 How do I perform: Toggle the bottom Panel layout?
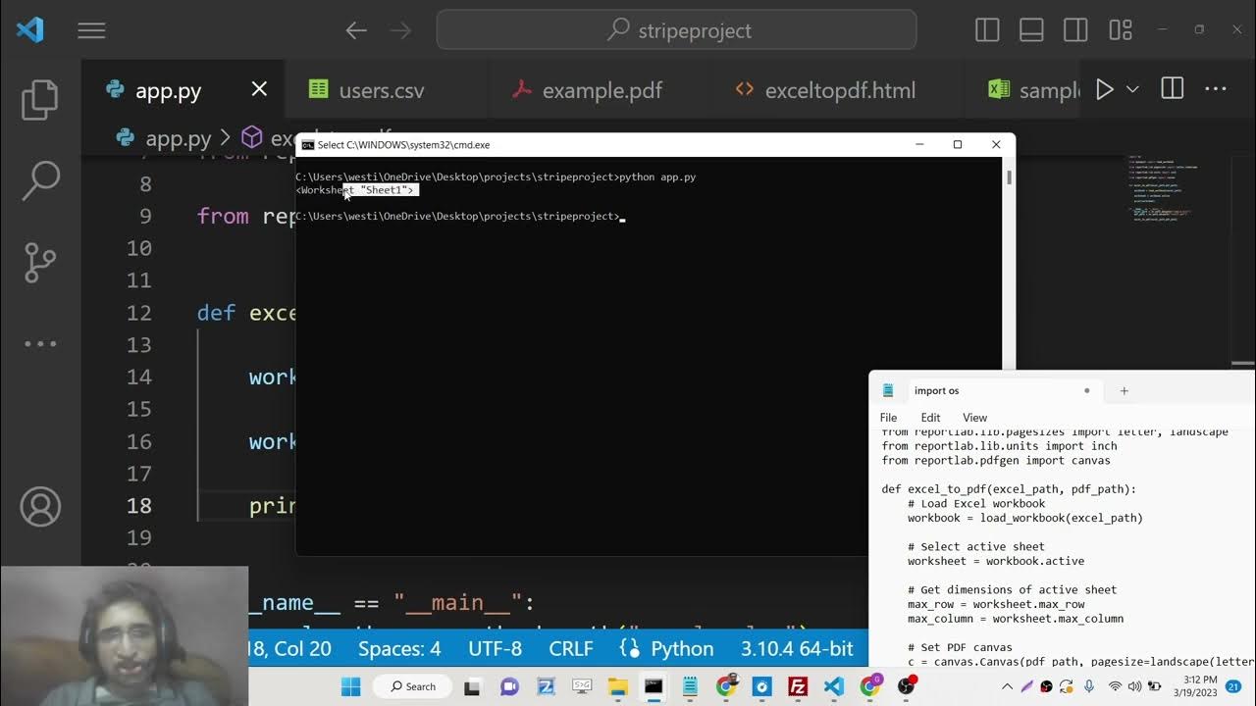1031,30
